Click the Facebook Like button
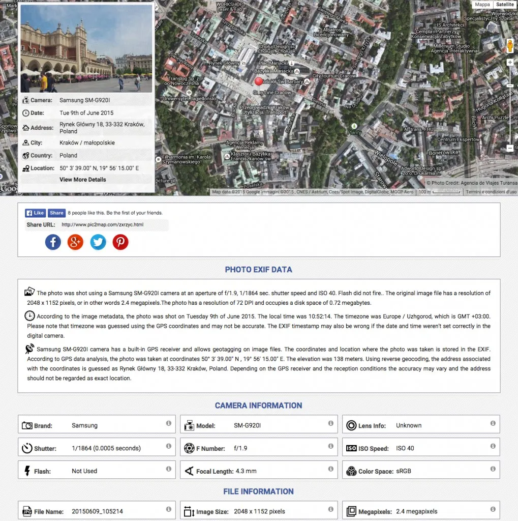Image resolution: width=518 pixels, height=521 pixels. (x=35, y=213)
